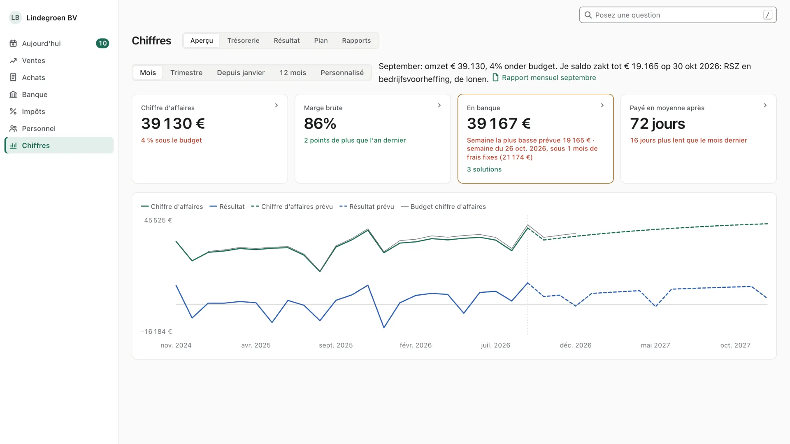
Task: Select the Aperçu tab
Action: 202,41
